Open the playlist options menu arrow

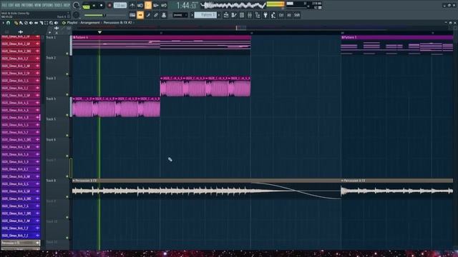3,23
